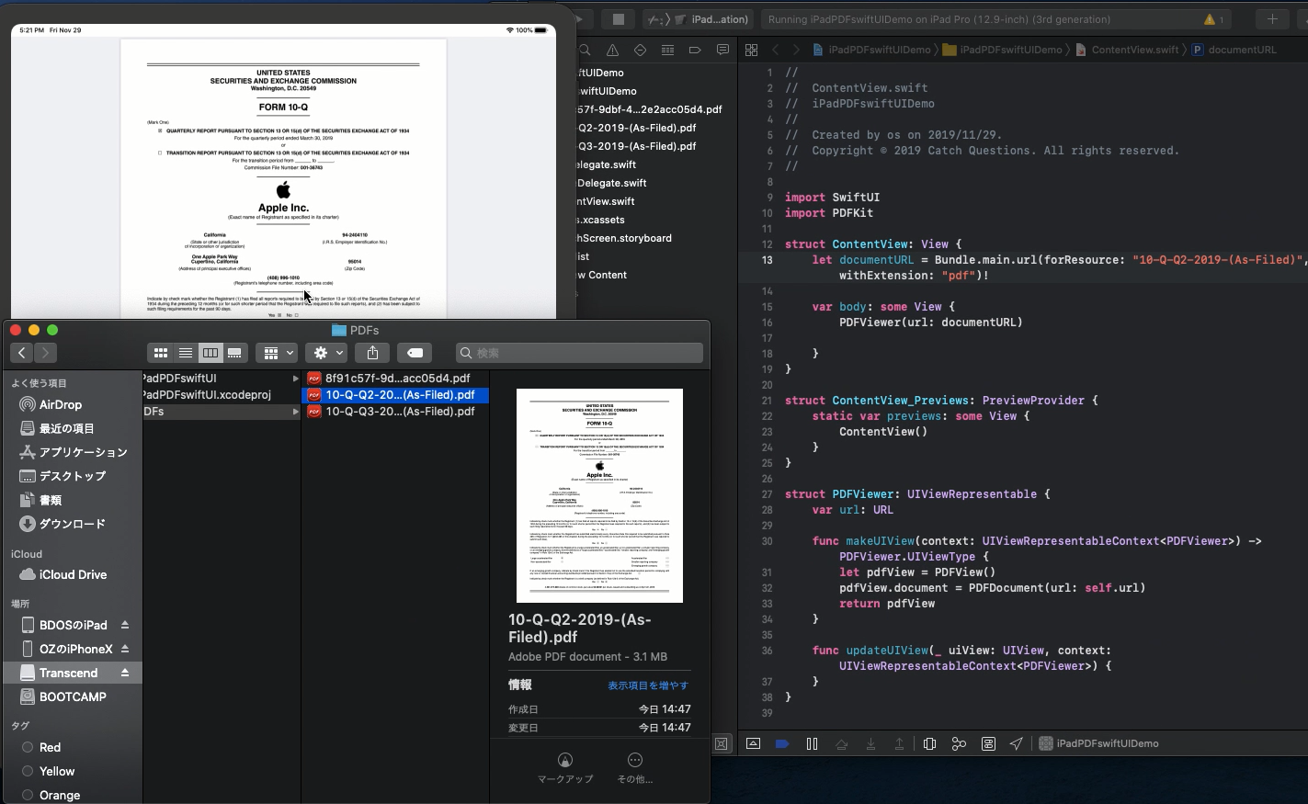
Task: Eject BDOSのiPad from the Finder sidebar
Action: 125,625
